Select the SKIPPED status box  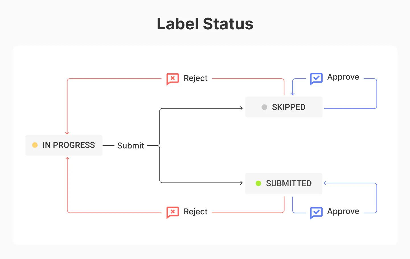(x=284, y=107)
